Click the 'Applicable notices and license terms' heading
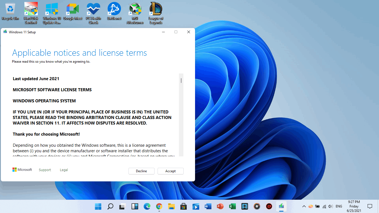Image resolution: width=379 pixels, height=213 pixels. pyautogui.click(x=80, y=53)
